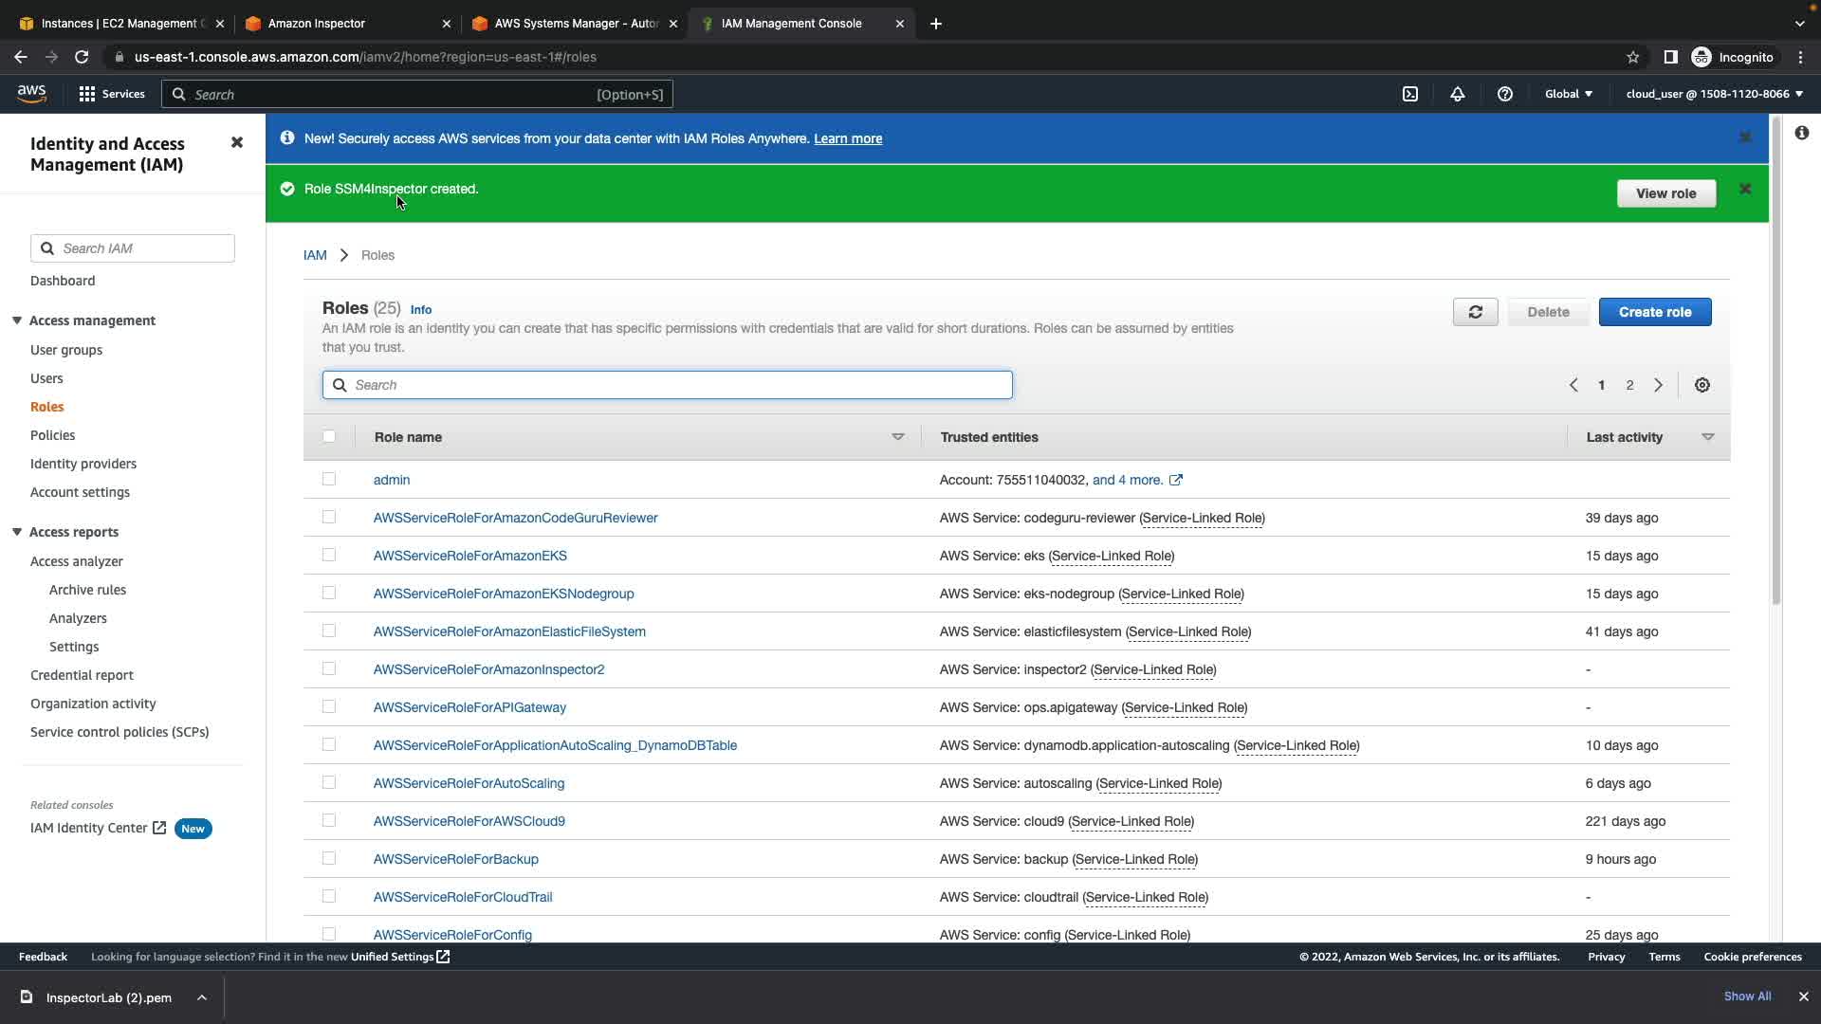Open Policies in the IAM sidebar

52,435
